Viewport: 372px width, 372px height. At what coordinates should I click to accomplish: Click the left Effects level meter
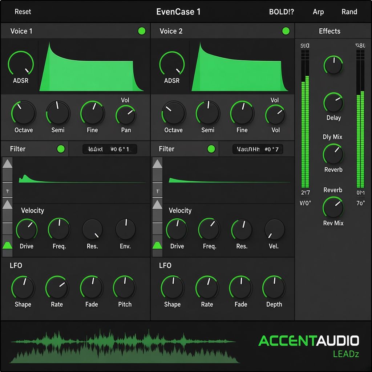coord(305,119)
